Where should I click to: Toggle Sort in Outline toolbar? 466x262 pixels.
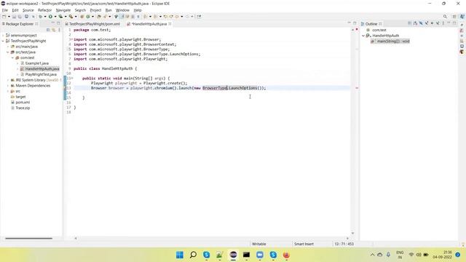coord(416,23)
